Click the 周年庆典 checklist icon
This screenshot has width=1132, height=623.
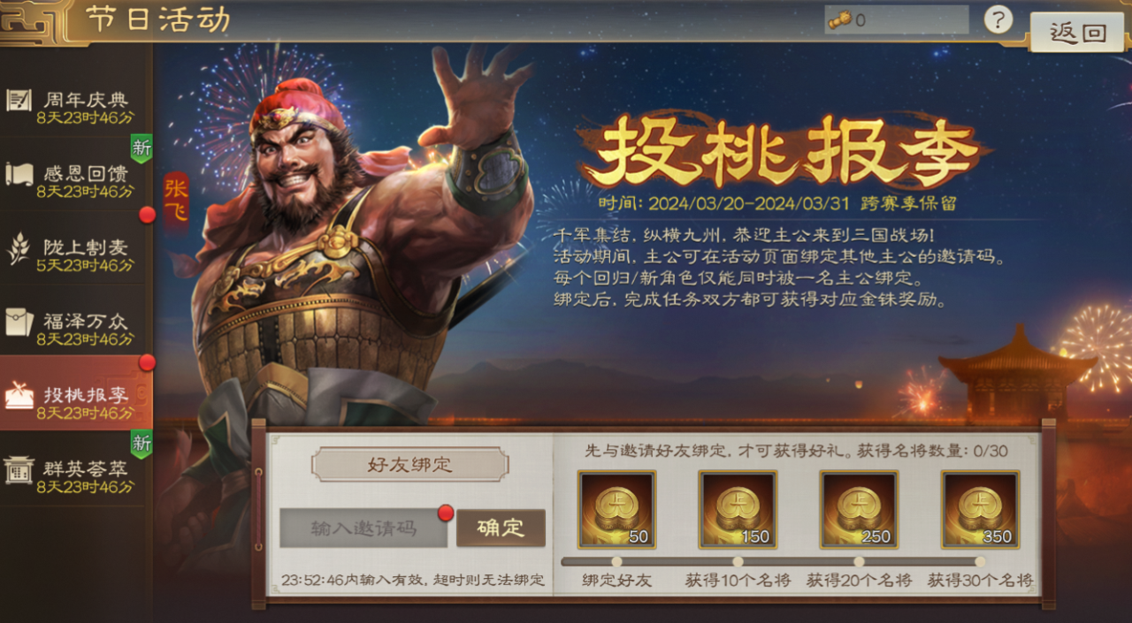[19, 100]
